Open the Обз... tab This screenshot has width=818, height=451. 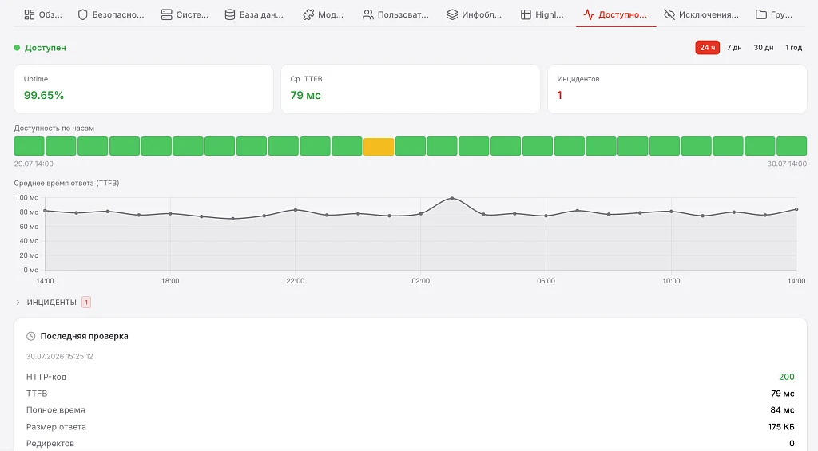[43, 14]
